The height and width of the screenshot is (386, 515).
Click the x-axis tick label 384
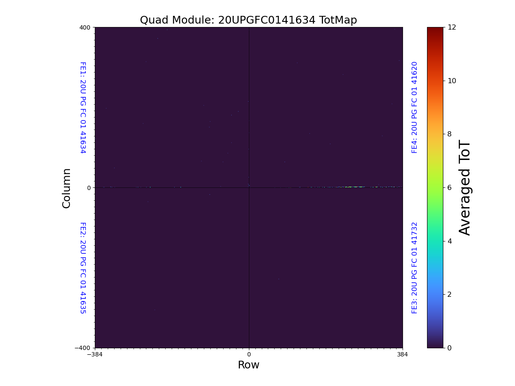pos(403,354)
